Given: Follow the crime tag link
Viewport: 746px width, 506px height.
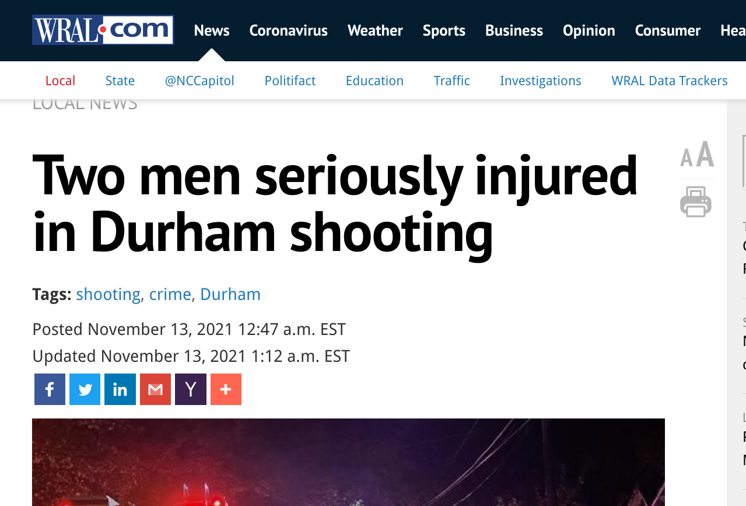Looking at the screenshot, I should (x=170, y=294).
